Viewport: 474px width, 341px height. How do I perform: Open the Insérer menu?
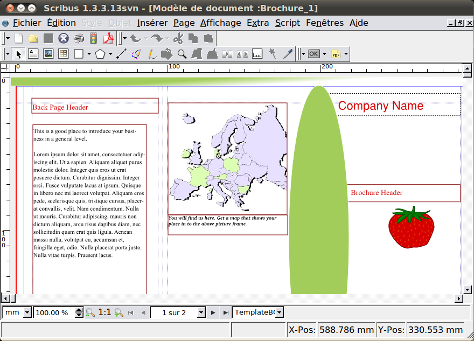click(153, 23)
